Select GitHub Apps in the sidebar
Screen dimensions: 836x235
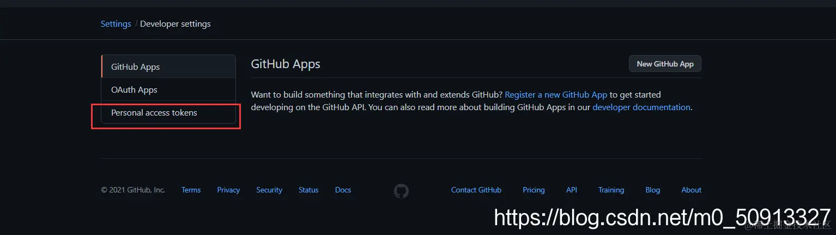click(168, 67)
